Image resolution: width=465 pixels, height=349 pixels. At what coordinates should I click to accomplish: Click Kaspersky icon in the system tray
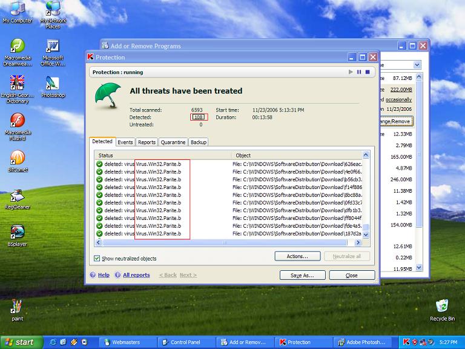[x=406, y=342]
